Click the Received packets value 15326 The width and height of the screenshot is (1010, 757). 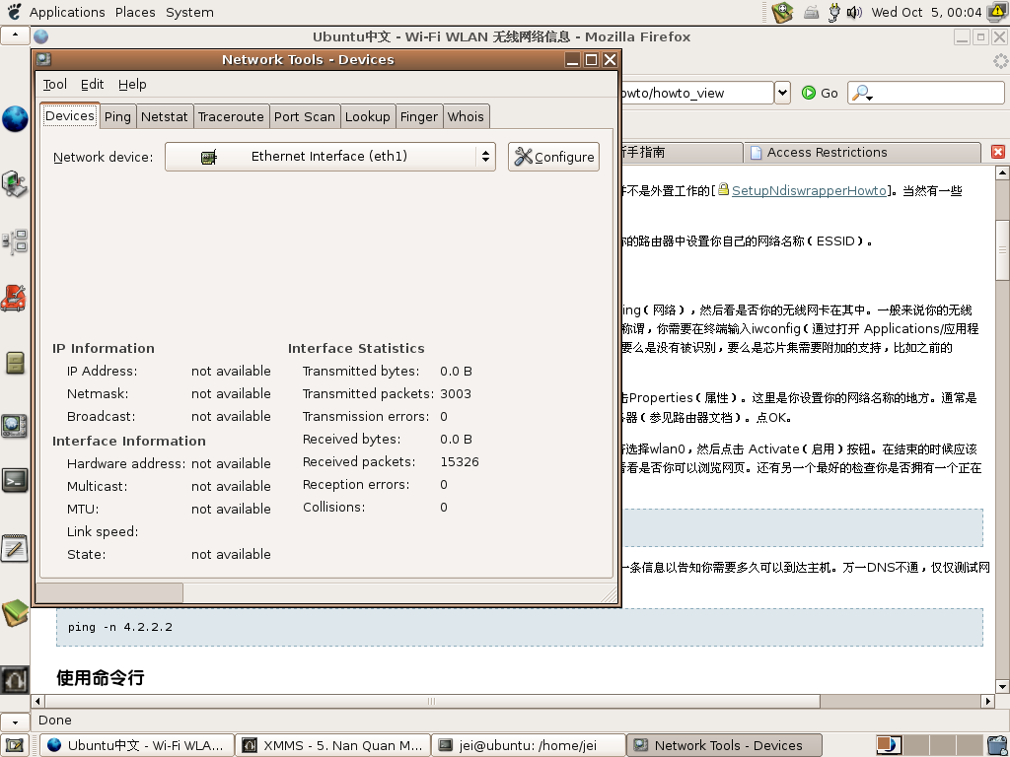click(x=460, y=461)
